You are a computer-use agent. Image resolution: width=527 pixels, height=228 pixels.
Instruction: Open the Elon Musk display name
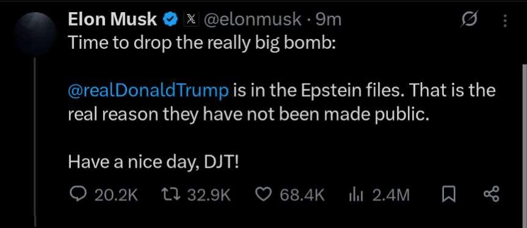click(112, 20)
